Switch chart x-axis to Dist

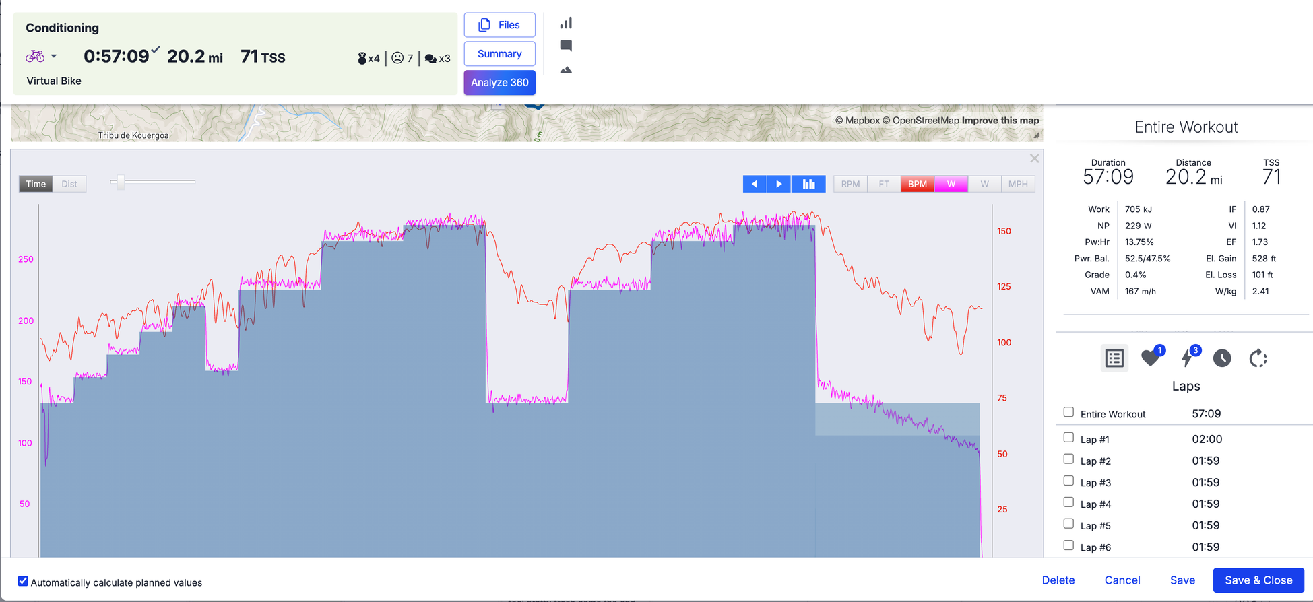coord(69,184)
